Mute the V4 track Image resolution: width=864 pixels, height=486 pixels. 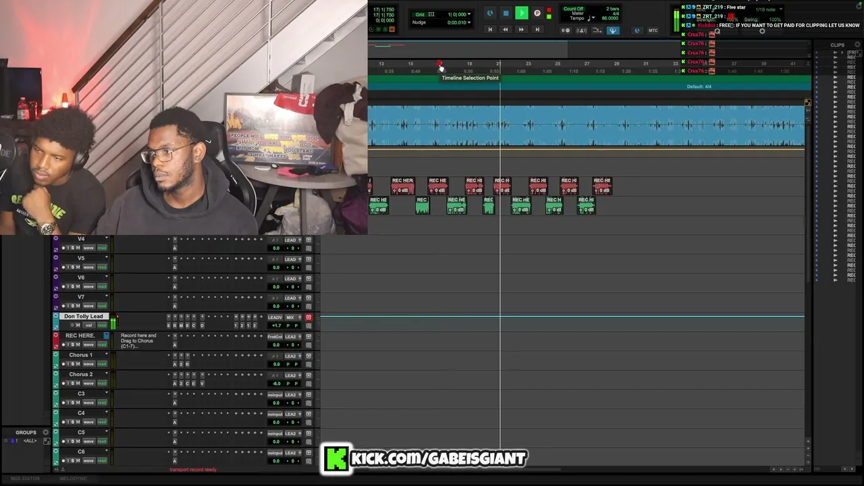coord(78,248)
